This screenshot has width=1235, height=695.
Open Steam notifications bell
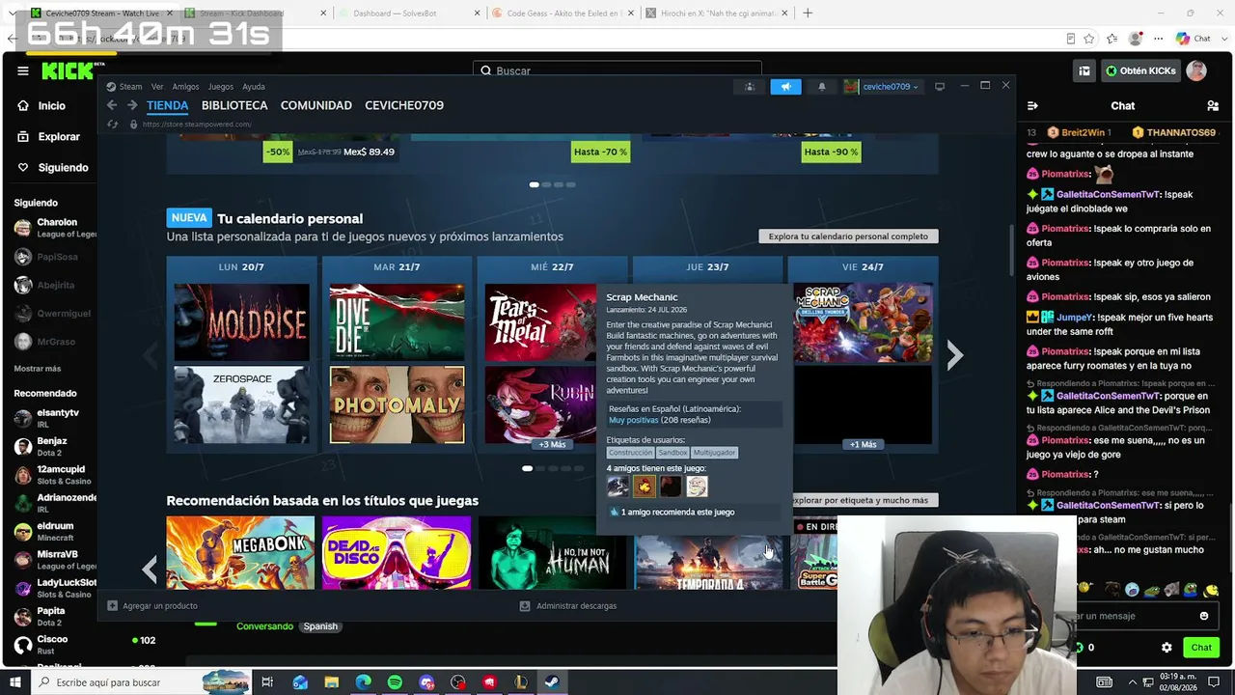pyautogui.click(x=822, y=87)
